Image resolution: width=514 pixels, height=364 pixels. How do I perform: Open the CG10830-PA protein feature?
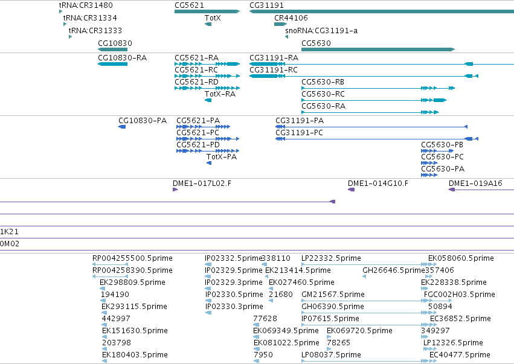pyautogui.click(x=122, y=127)
